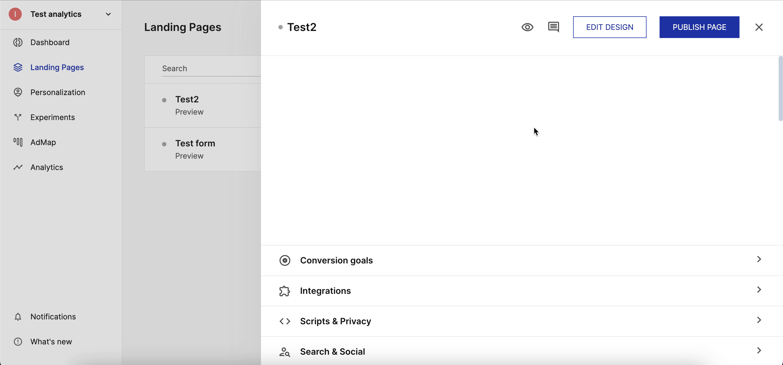
Task: Close the Test2 panel with the X
Action: (x=759, y=27)
